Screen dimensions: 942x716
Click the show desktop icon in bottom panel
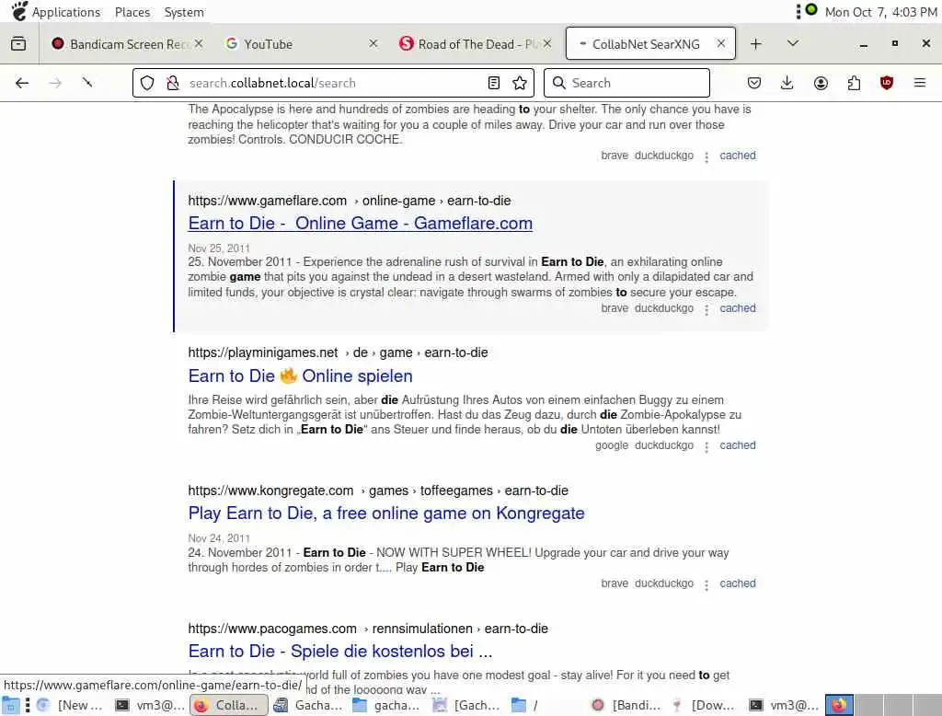click(10, 705)
